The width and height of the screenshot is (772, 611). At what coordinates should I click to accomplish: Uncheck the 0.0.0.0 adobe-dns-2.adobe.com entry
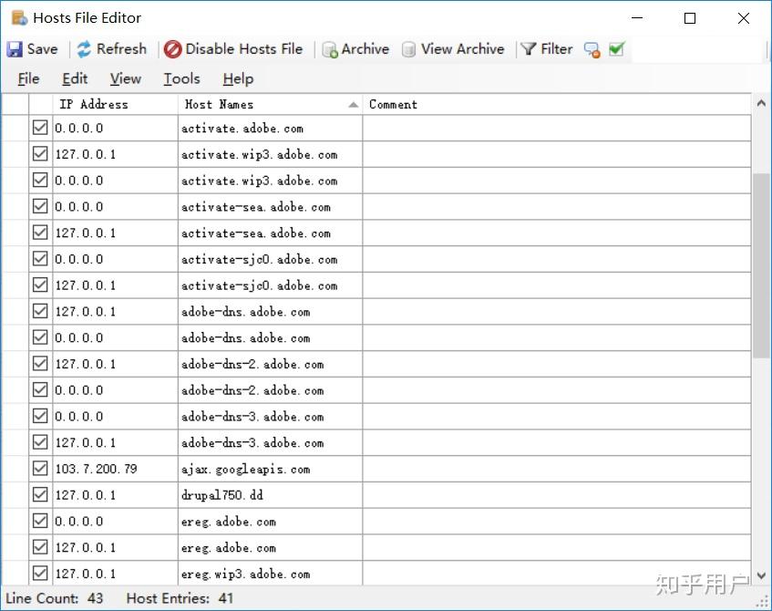point(40,389)
